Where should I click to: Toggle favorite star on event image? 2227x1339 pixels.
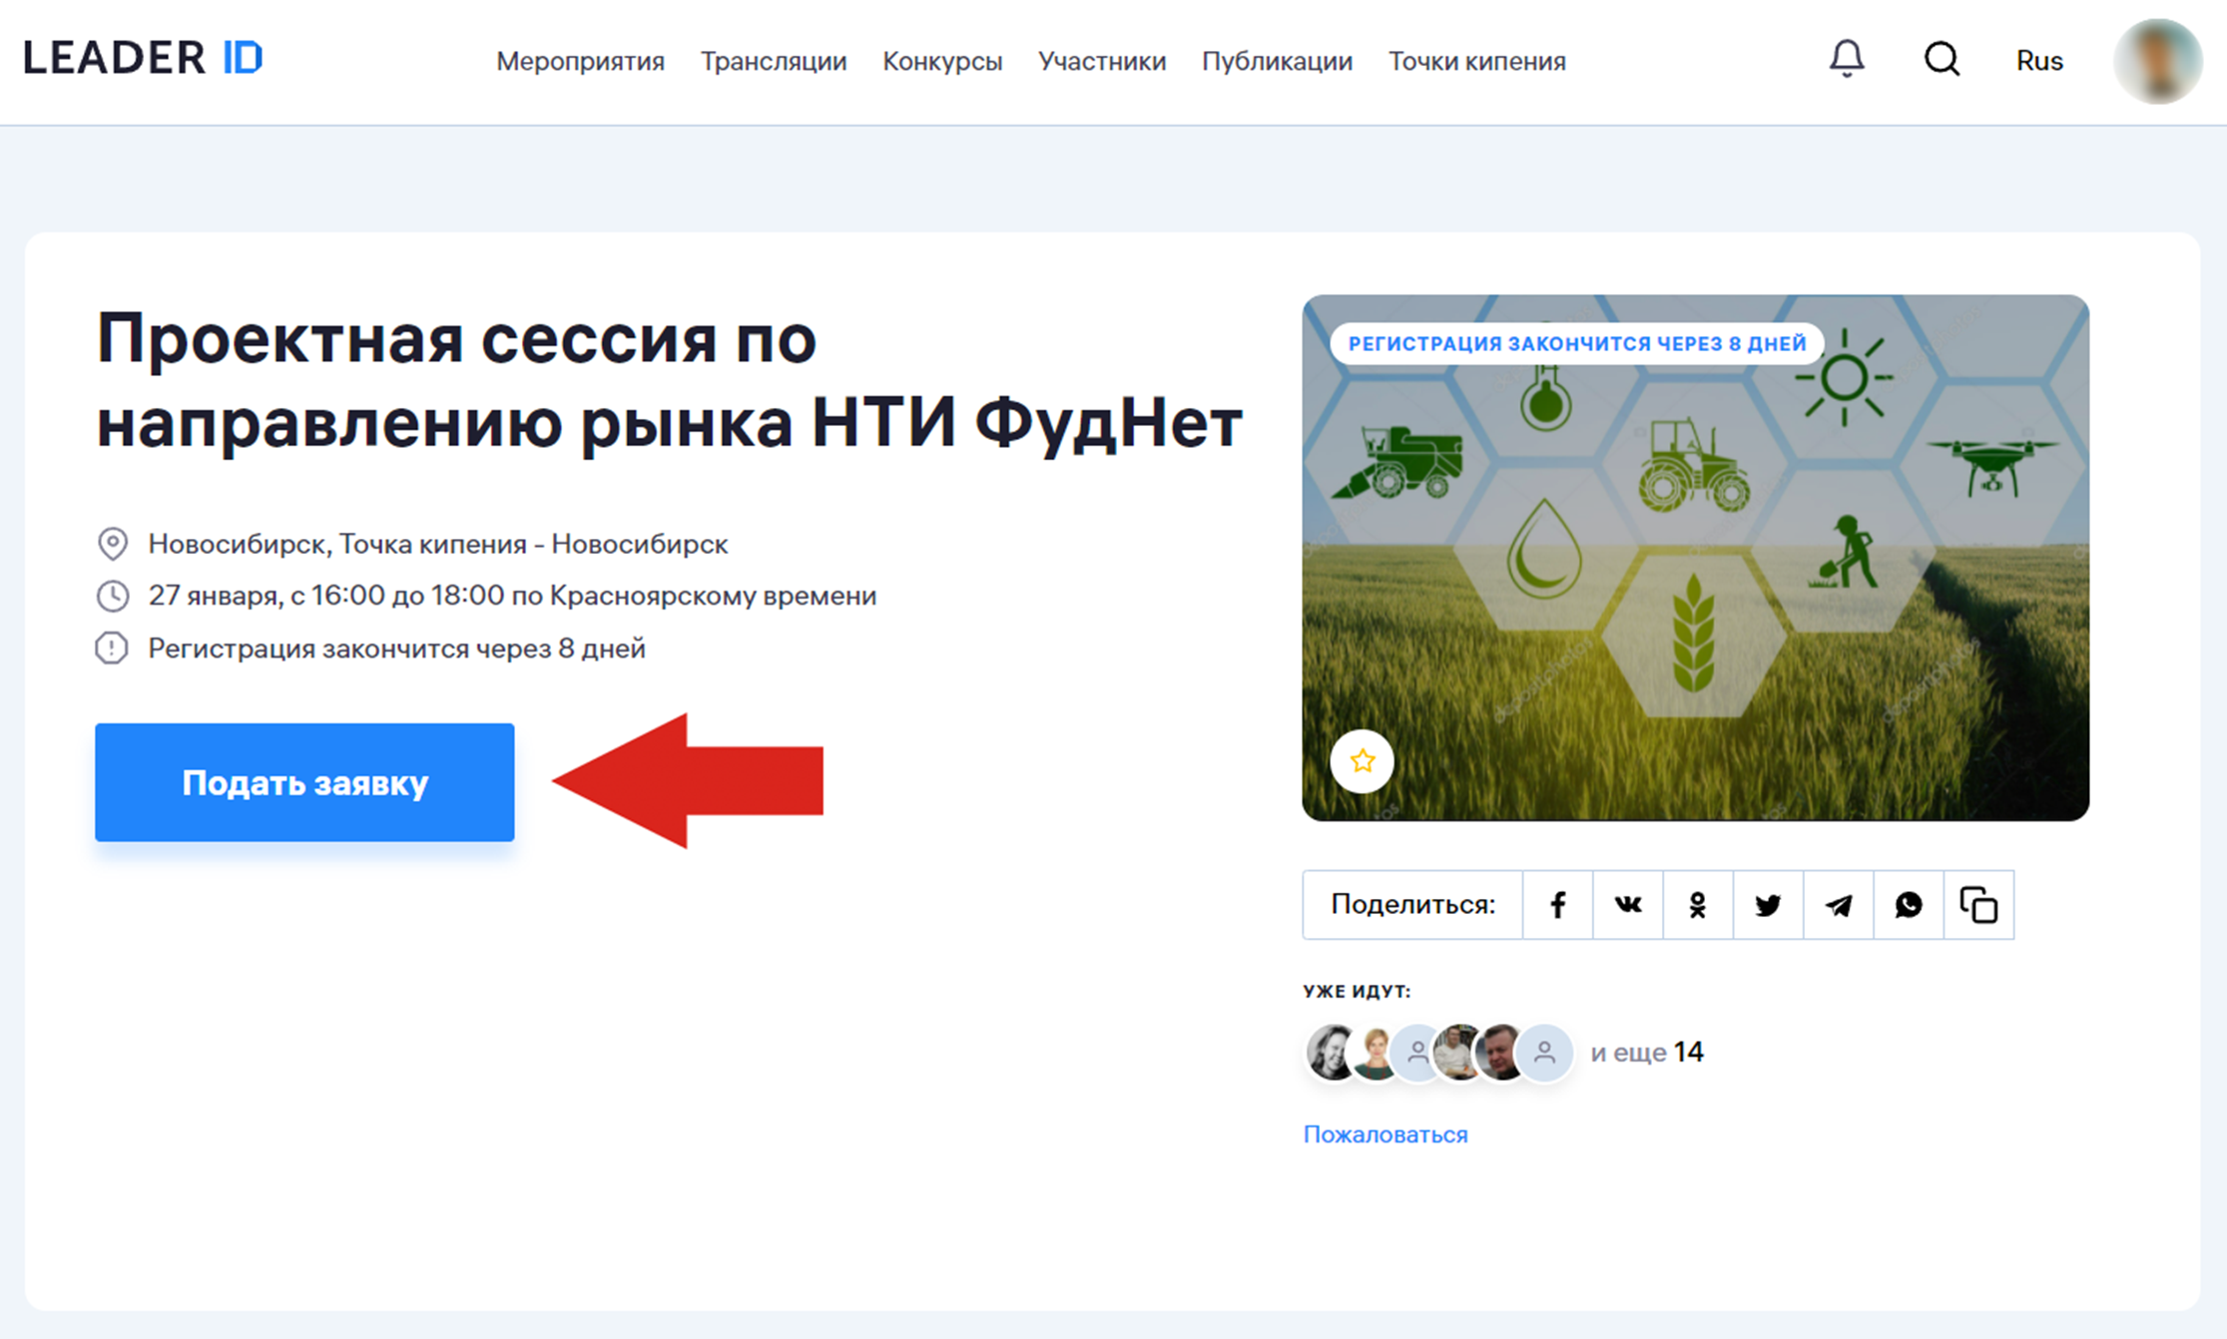tap(1362, 761)
